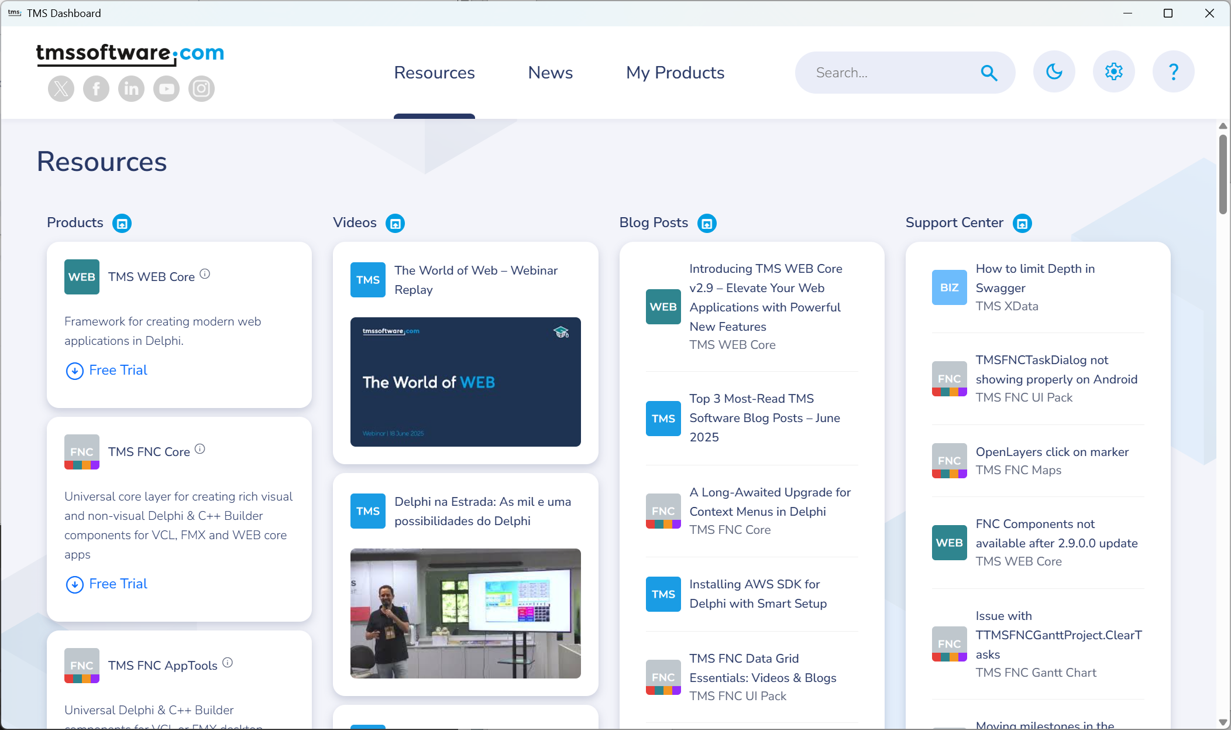Screen dimensions: 1231x730
Task: Switch to the News tab
Action: point(550,73)
